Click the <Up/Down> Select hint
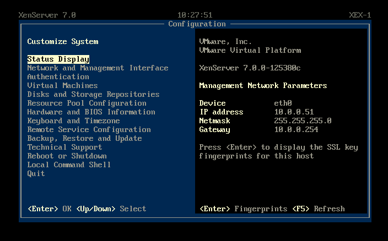Image resolution: width=388 pixels, height=241 pixels. (111, 209)
